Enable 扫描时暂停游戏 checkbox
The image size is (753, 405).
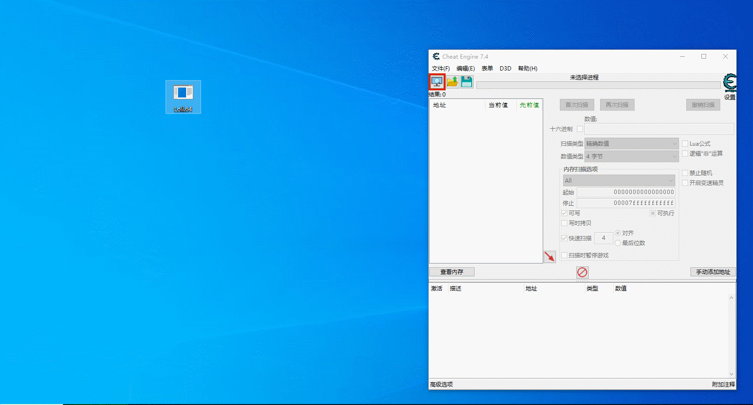pyautogui.click(x=564, y=255)
